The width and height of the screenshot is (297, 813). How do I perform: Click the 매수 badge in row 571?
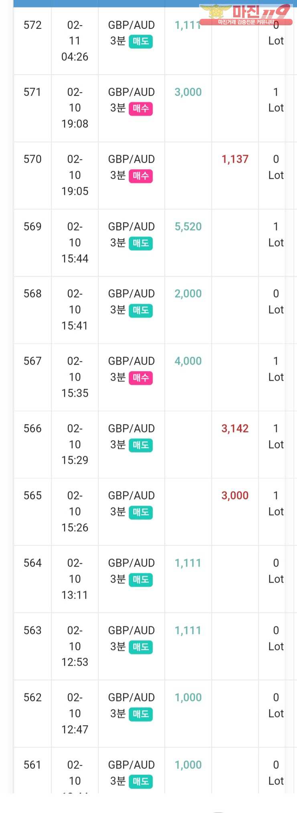point(140,108)
